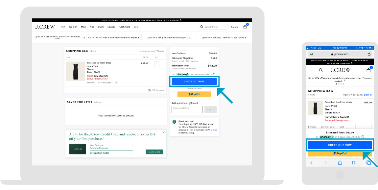Image resolution: width=378 pixels, height=190 pixels.
Task: Tap the search icon on the phone site
Action: coord(320,70)
